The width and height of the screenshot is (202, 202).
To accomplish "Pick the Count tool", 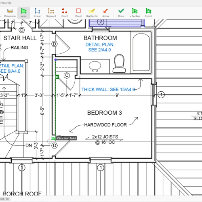I will click(65, 13).
